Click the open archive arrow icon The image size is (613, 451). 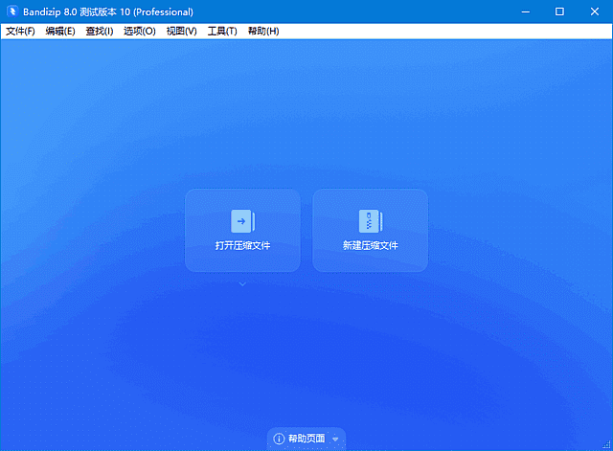coord(242,221)
